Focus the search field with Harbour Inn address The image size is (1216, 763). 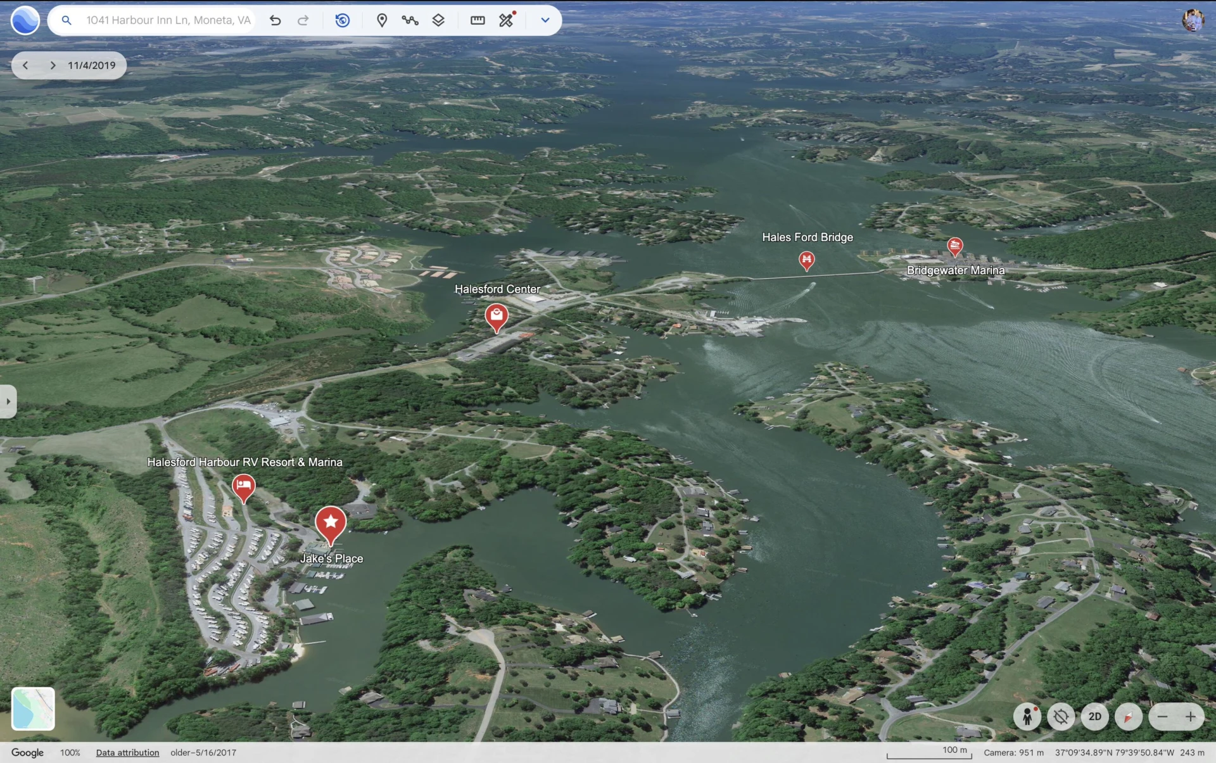pyautogui.click(x=168, y=20)
